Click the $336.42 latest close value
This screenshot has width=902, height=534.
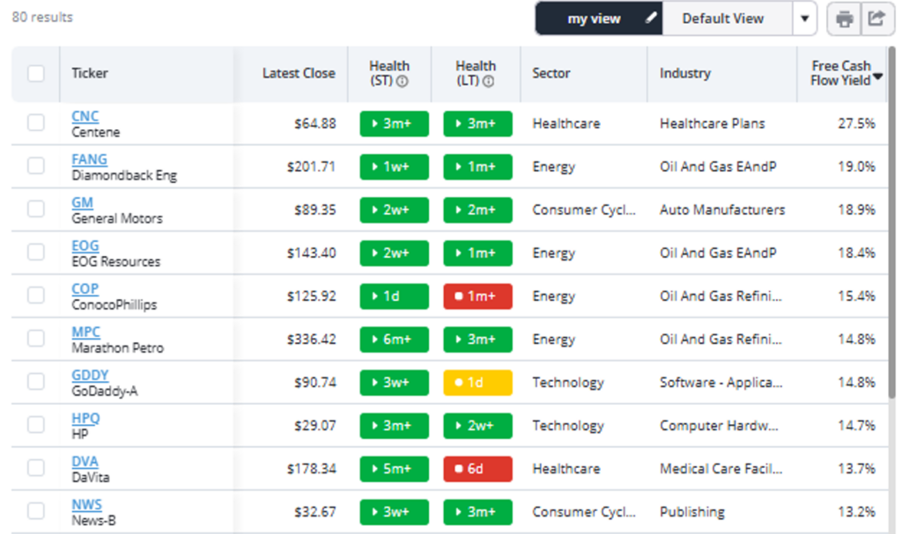[311, 340]
